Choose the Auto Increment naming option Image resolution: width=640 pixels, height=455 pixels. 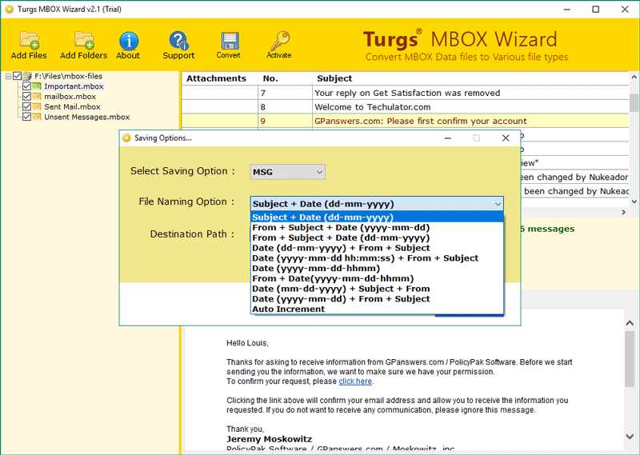point(377,309)
